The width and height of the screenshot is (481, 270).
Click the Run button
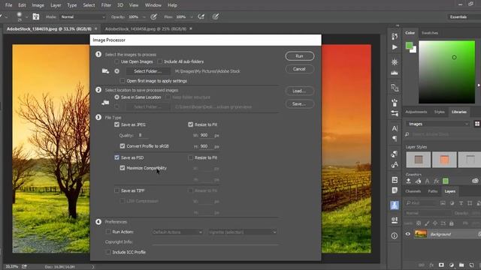pos(299,56)
